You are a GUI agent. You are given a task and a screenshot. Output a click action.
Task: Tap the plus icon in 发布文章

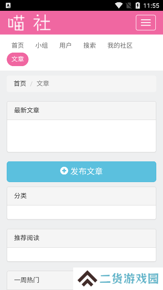[x=64, y=171]
